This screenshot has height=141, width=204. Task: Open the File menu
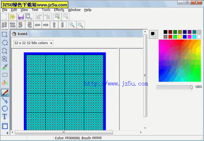[x=5, y=10]
